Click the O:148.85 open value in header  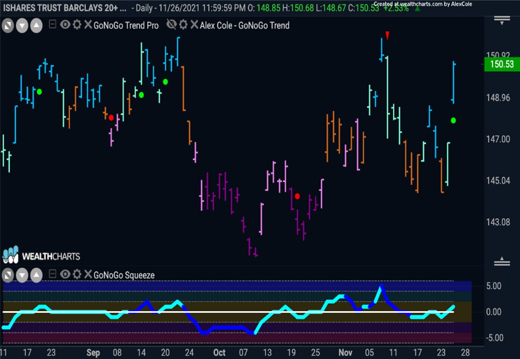tap(264, 8)
